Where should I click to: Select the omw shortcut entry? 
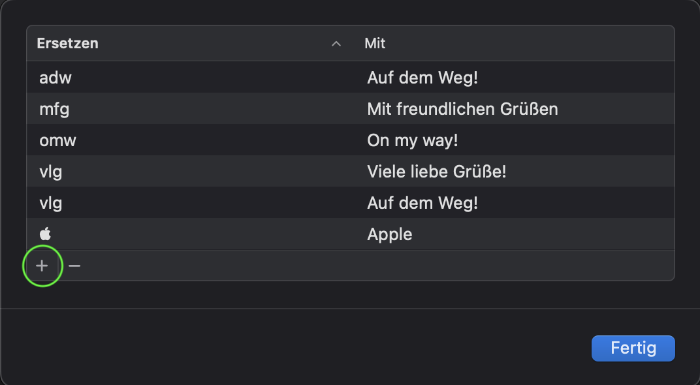57,140
